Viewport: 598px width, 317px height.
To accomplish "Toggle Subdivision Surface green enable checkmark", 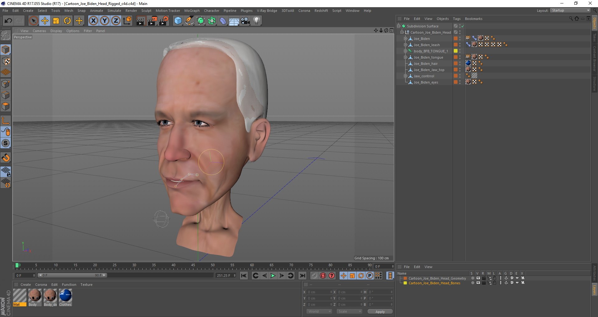I will (x=463, y=26).
